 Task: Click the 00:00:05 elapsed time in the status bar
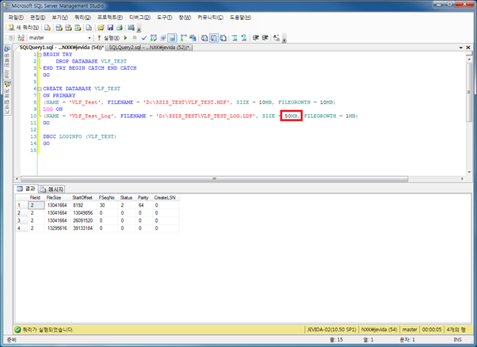coord(431,330)
